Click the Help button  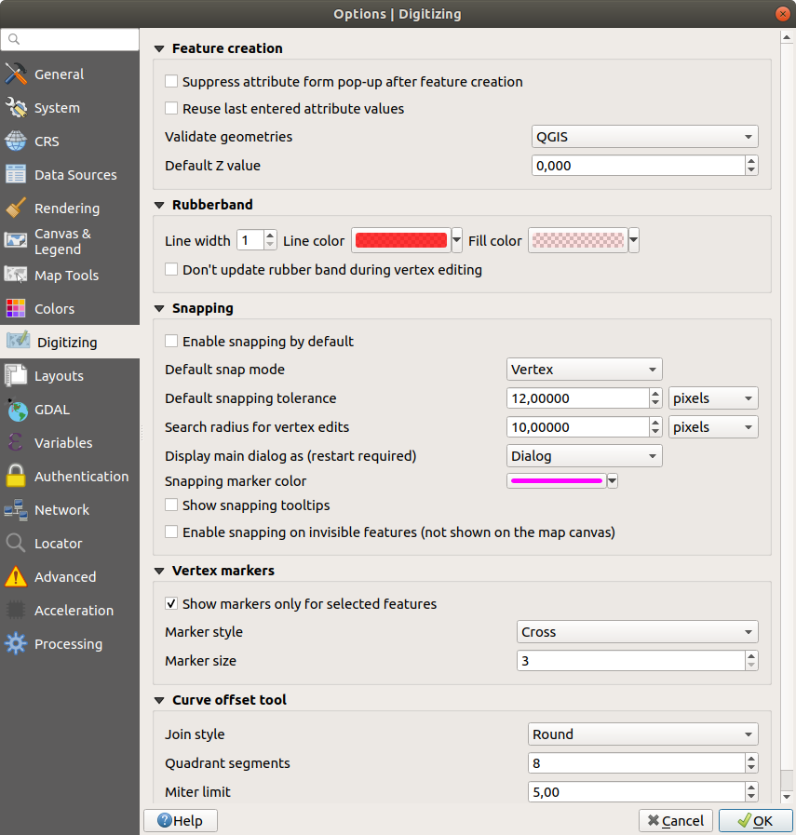point(181,820)
